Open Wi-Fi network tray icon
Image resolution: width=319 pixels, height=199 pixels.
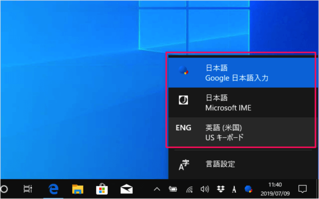pyautogui.click(x=189, y=190)
